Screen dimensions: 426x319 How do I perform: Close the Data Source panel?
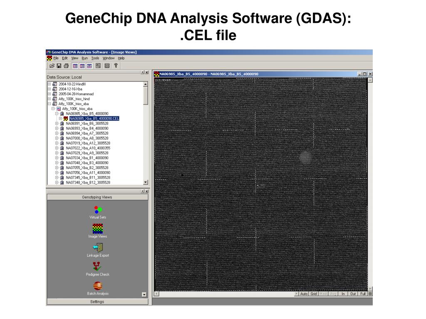147,72
